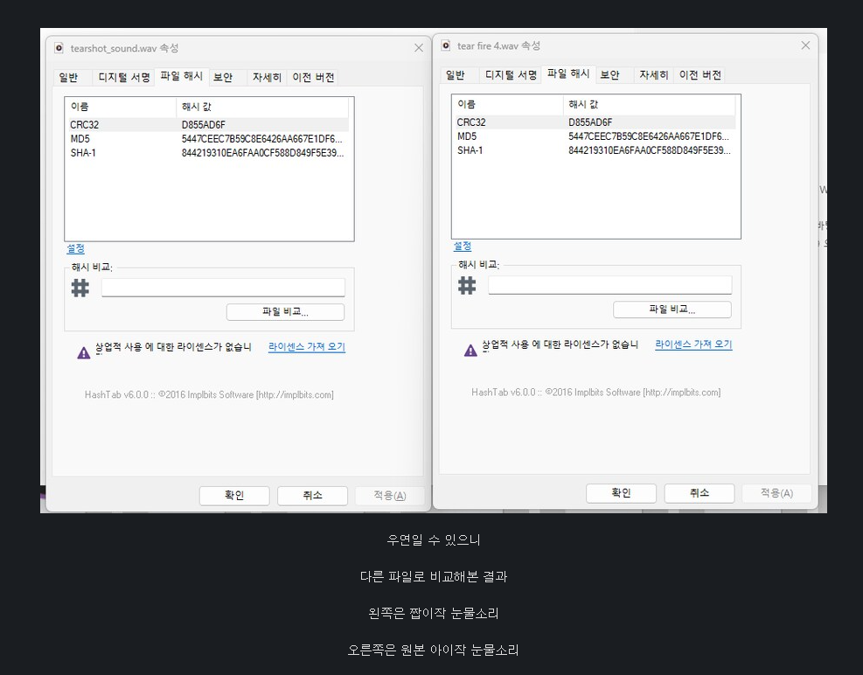Close the tearshot_sound.wav properties window
This screenshot has height=675, width=863.
[419, 48]
